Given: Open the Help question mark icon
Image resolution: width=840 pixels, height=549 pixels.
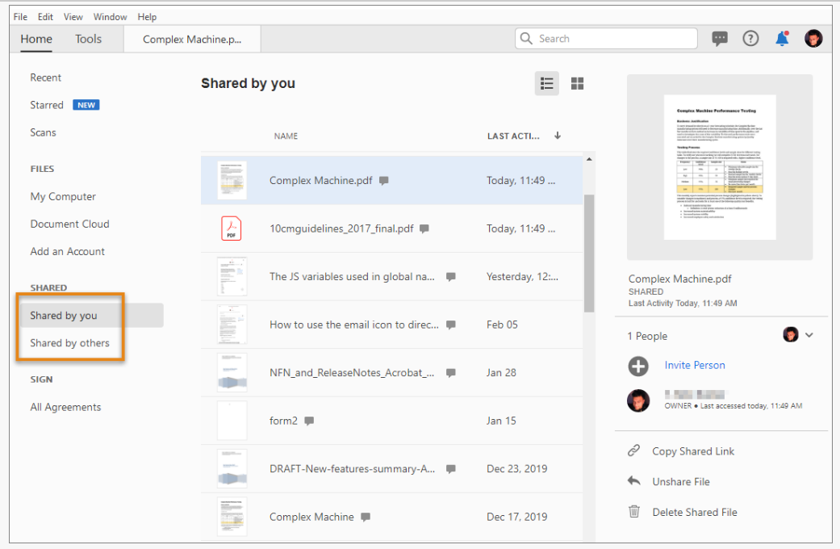Looking at the screenshot, I should coord(750,38).
